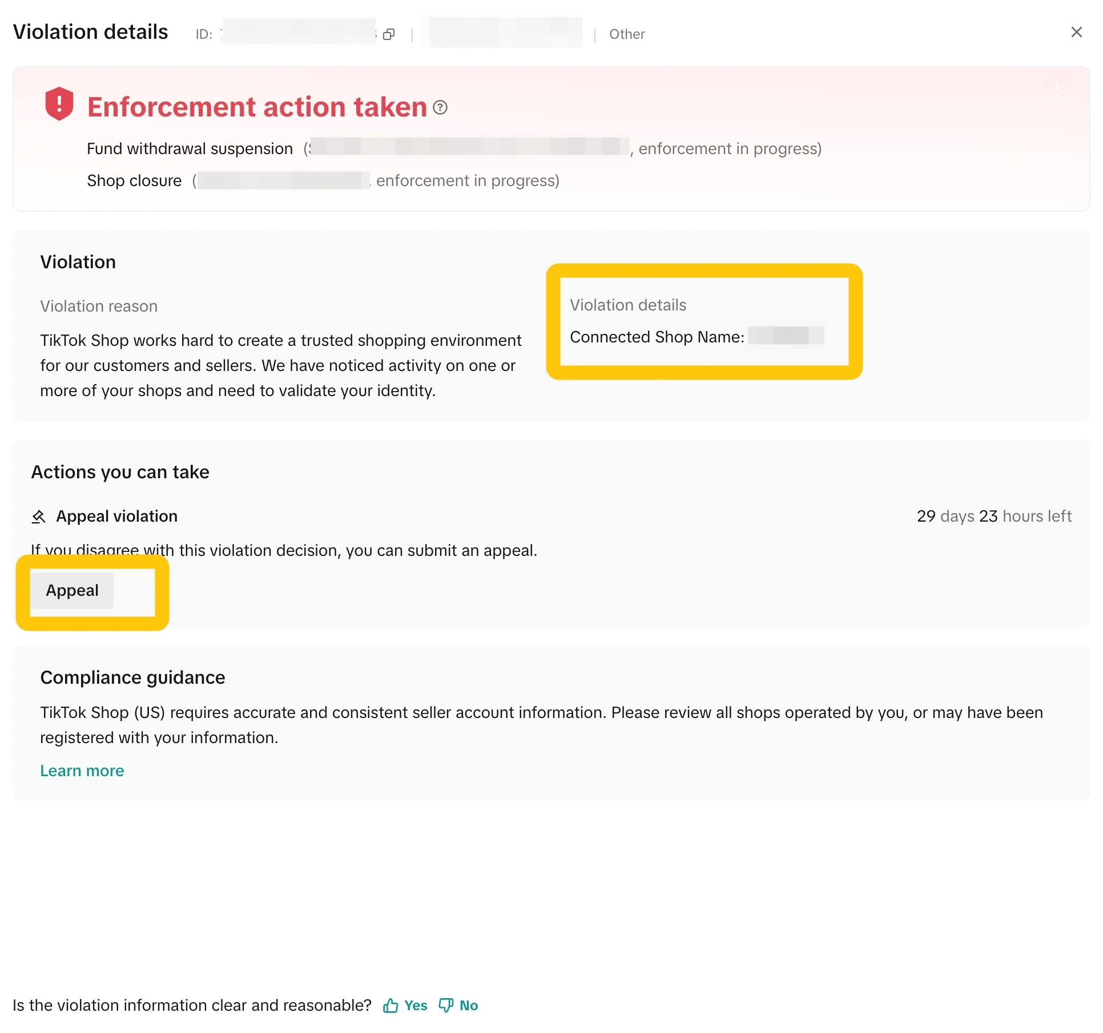
Task: Click the Fund withdrawal suspension entry
Action: pos(454,148)
